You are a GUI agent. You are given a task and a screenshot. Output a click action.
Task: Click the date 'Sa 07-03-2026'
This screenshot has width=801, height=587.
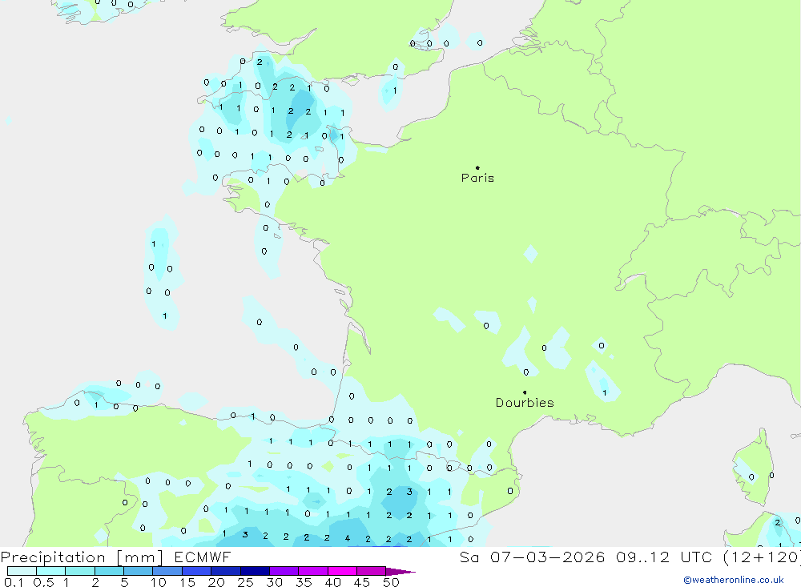533,557
